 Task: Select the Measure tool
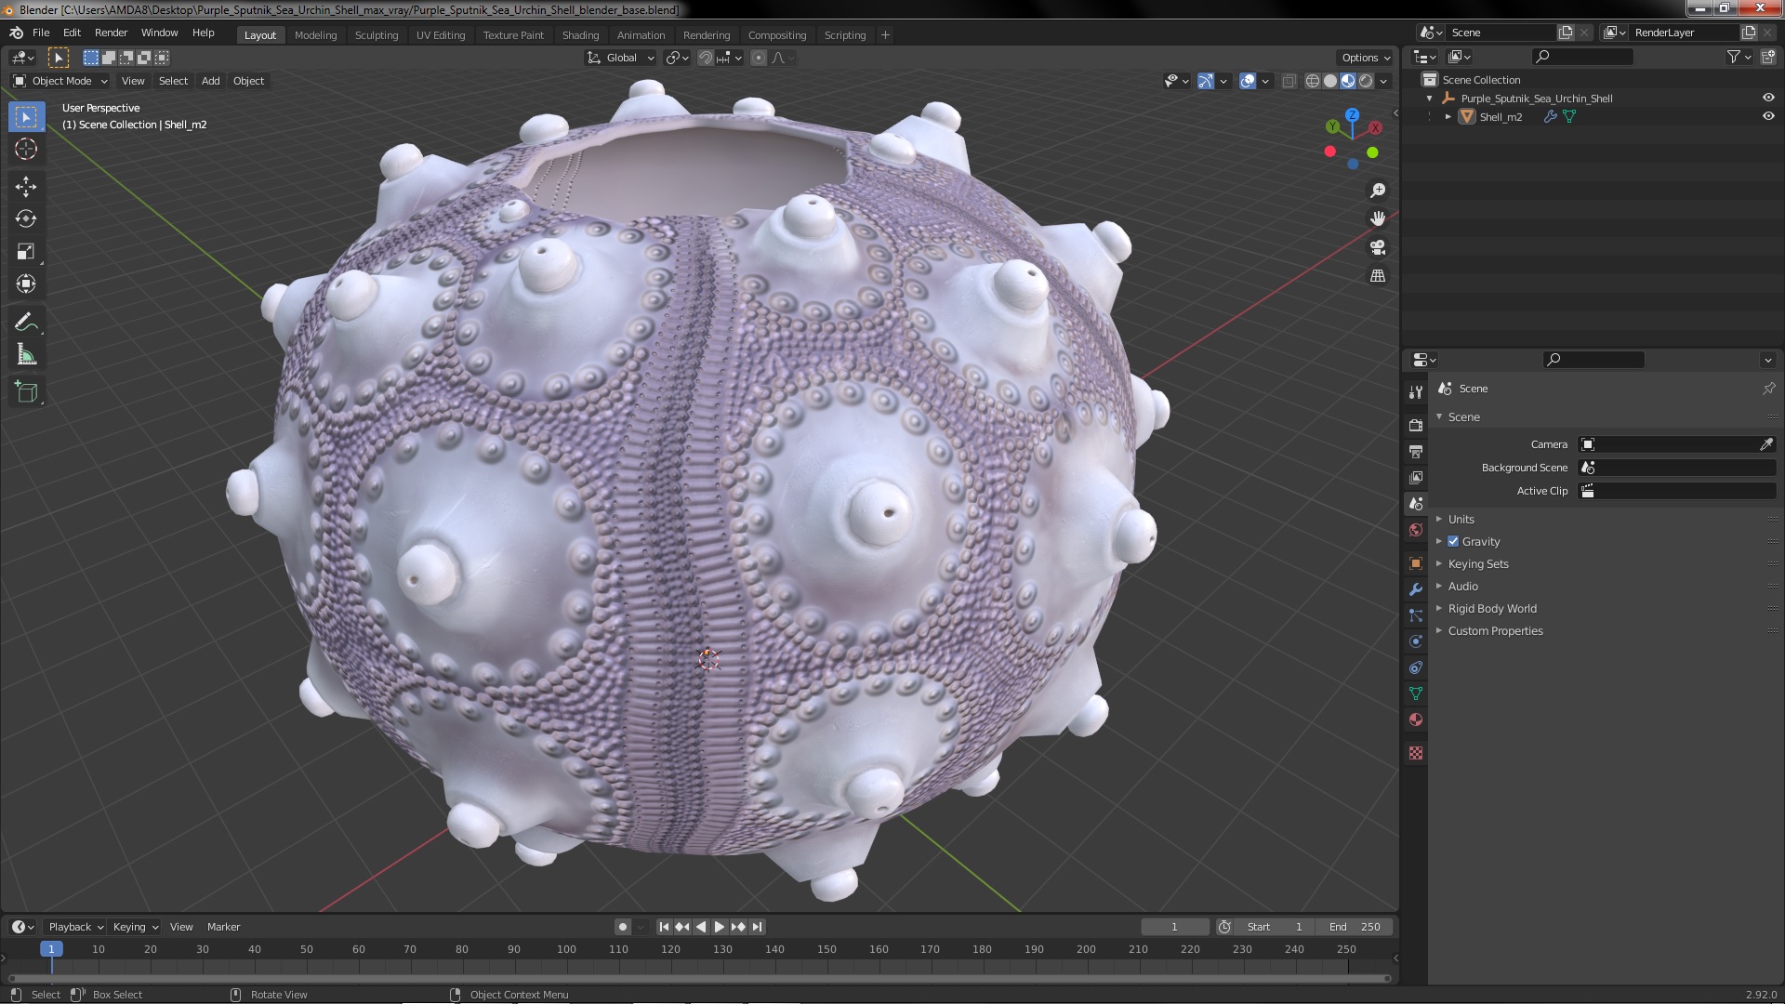[x=26, y=355]
